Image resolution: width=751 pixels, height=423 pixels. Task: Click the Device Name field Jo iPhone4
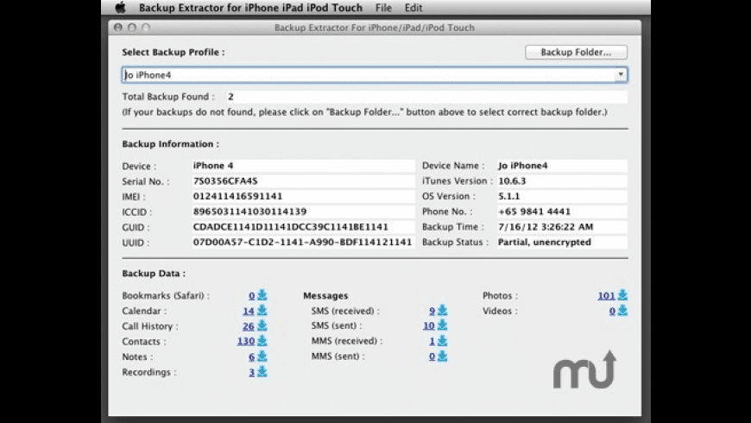tap(562, 166)
